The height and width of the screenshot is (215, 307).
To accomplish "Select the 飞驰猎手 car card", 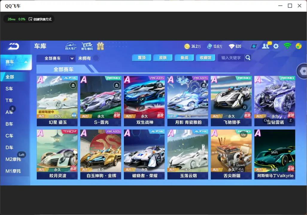I will tap(231, 101).
